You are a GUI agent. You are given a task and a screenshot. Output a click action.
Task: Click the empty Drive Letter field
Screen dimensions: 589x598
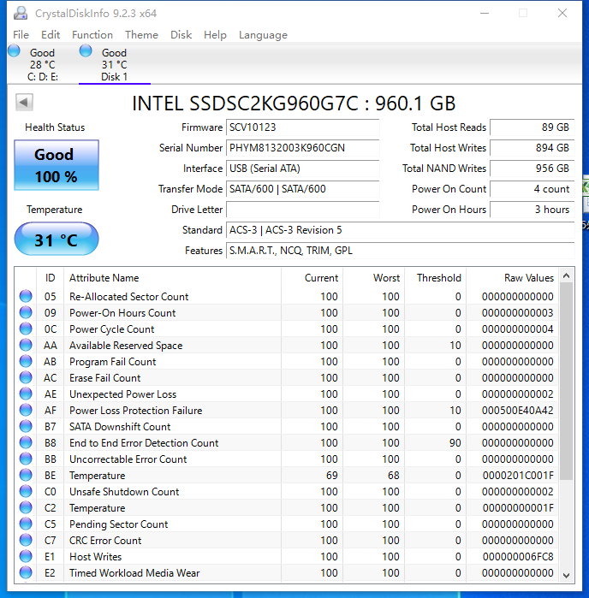point(303,210)
